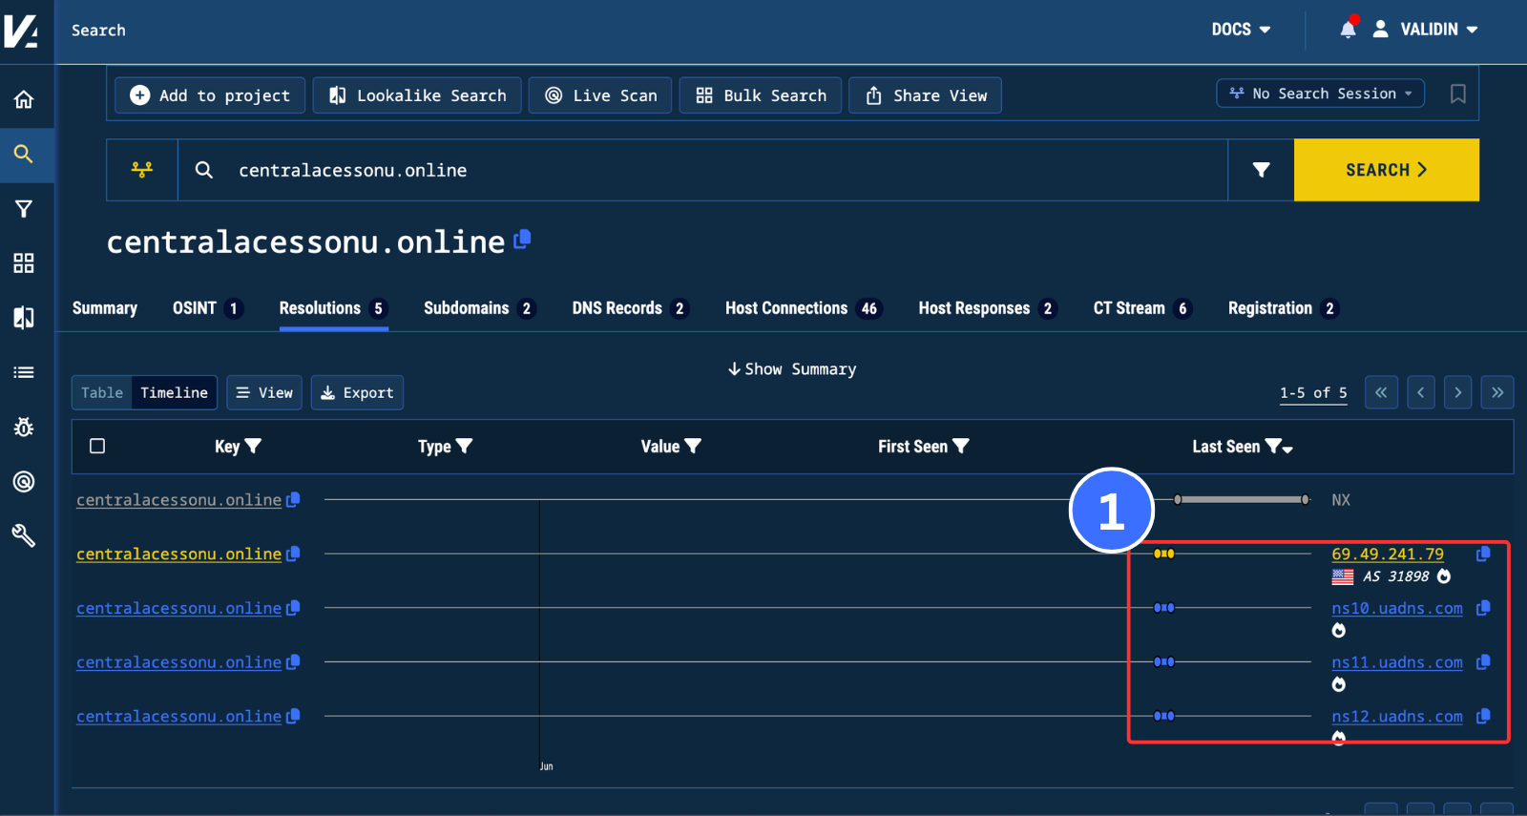Open the 69.49.241.79 link
The height and width of the screenshot is (816, 1527).
[x=1388, y=554]
